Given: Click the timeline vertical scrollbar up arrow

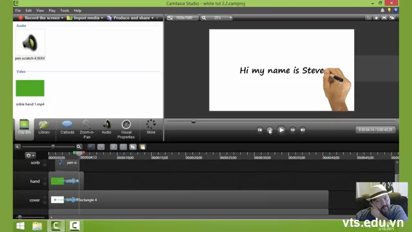Looking at the screenshot, I should 397,162.
